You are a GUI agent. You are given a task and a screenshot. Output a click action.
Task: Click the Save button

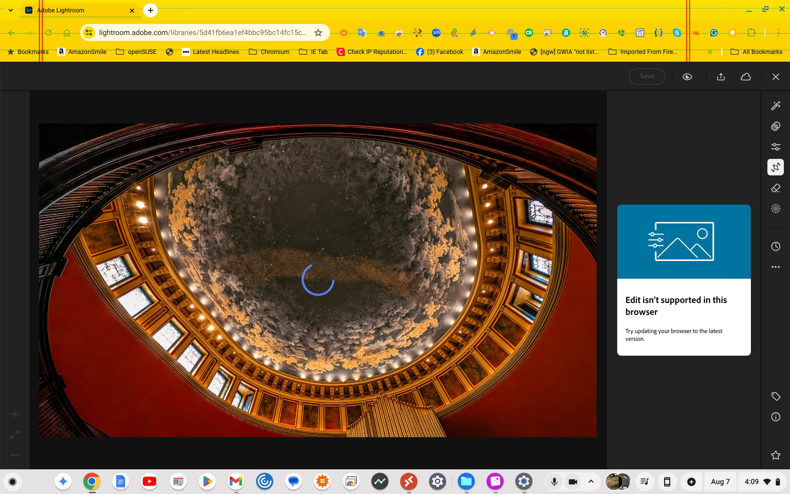tap(647, 77)
